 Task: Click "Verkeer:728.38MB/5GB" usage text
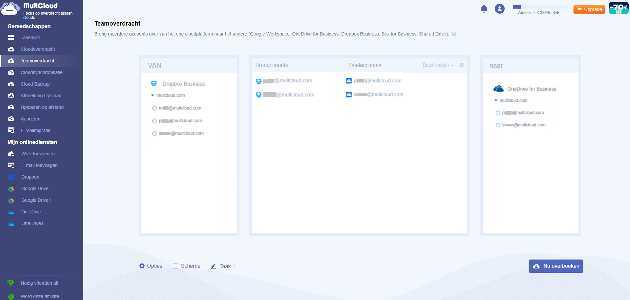click(x=538, y=13)
